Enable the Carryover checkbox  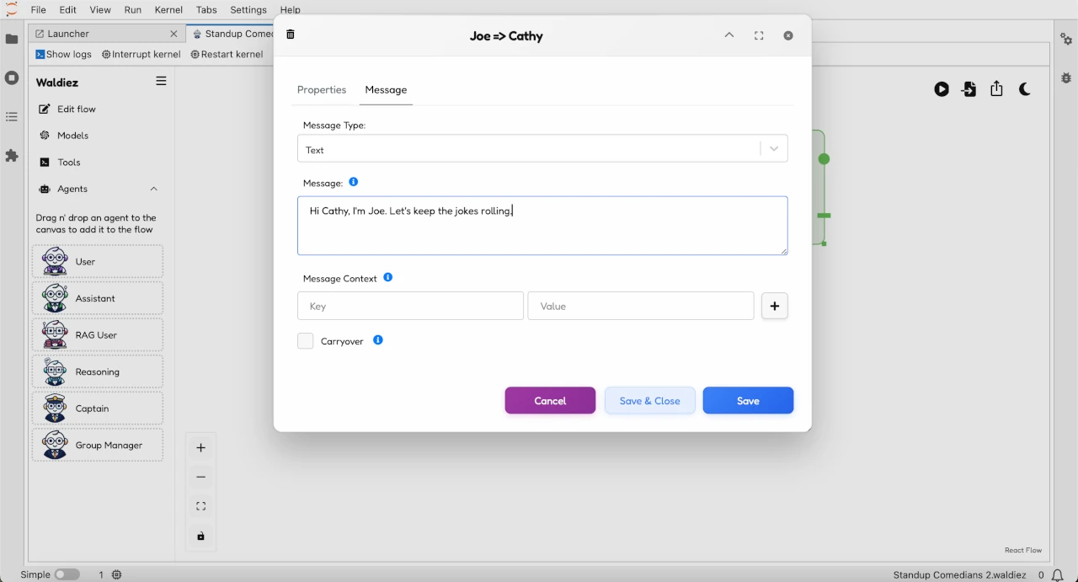tap(305, 340)
